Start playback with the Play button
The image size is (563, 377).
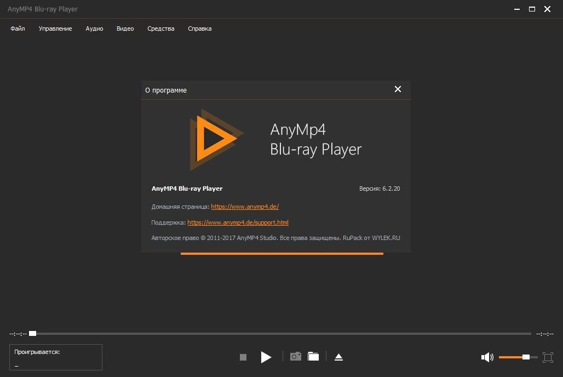(x=266, y=357)
